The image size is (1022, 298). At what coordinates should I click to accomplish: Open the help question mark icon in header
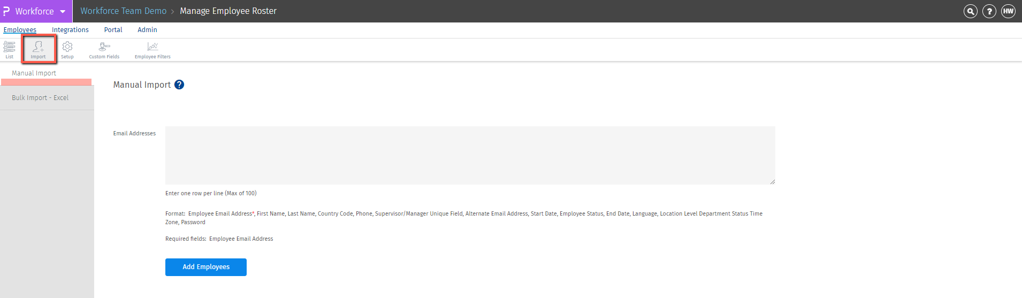tap(989, 11)
